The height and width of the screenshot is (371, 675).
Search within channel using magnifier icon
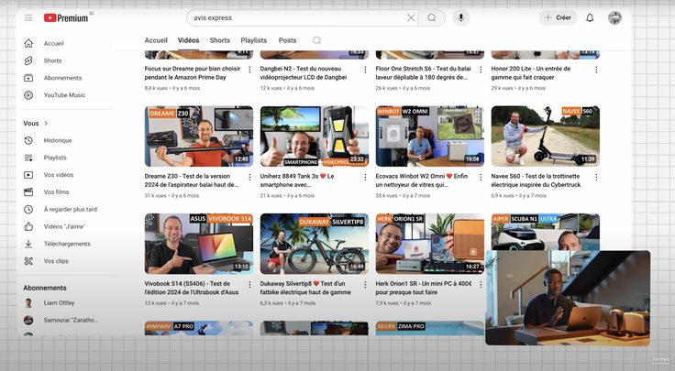[x=317, y=40]
